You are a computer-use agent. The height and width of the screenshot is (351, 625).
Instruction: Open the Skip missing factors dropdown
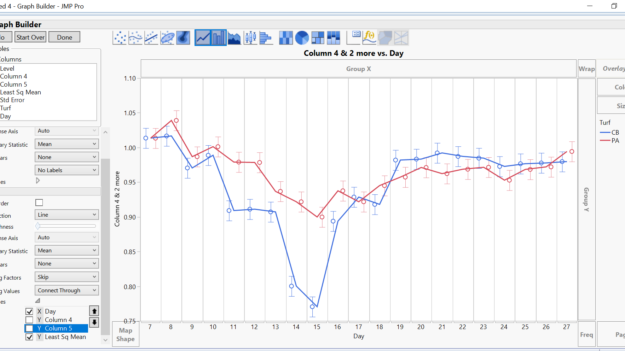pyautogui.click(x=67, y=277)
